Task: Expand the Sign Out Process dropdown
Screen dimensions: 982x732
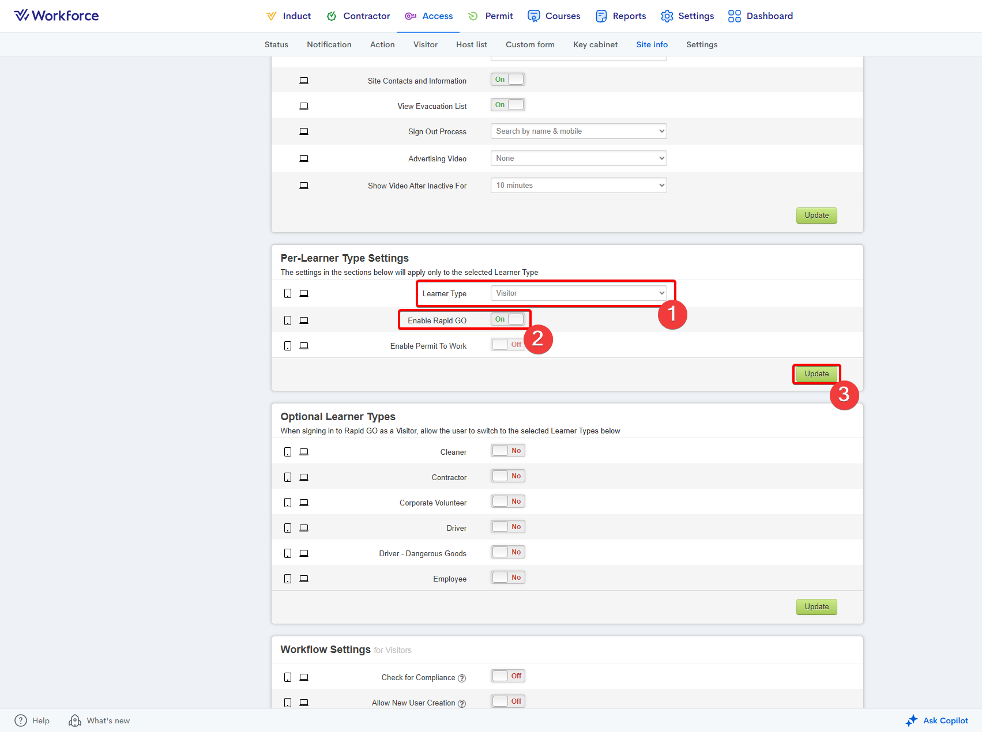Action: click(x=578, y=131)
